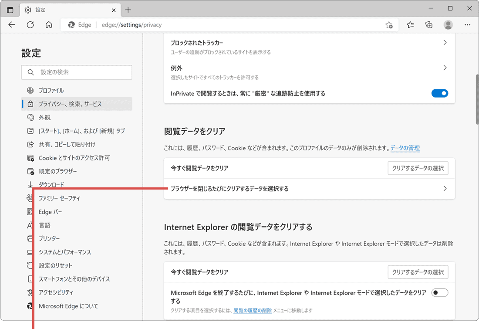Open ファミリー セーフティ section

point(77,198)
